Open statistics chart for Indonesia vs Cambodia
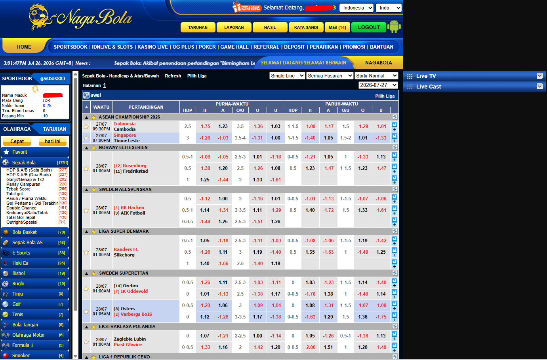547x360 pixels. tap(395, 124)
